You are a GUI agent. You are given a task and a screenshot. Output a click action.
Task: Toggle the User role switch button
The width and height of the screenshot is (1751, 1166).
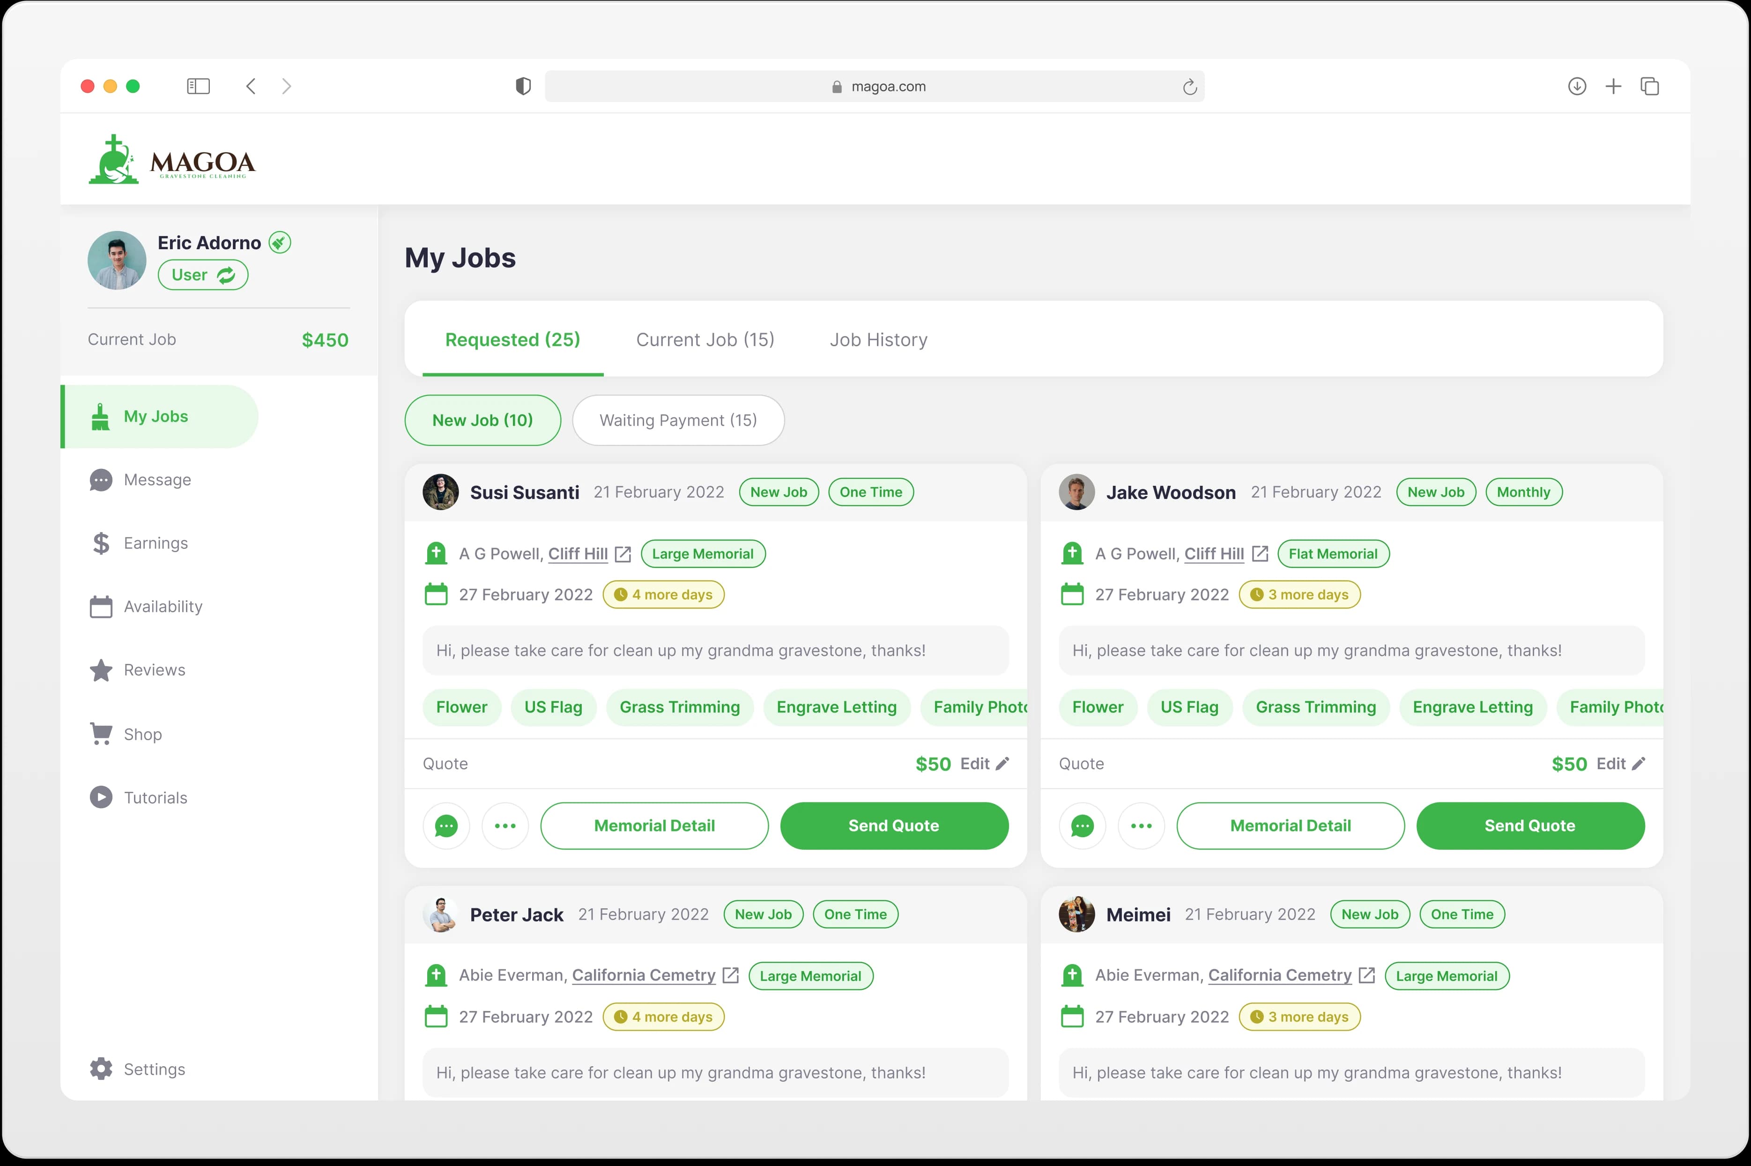203,275
